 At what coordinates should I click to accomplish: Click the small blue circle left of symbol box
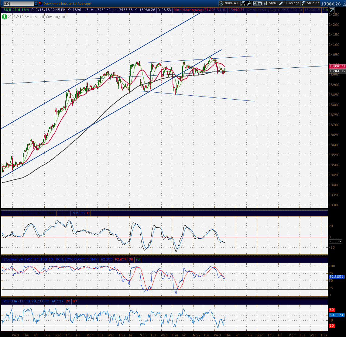(1, 4)
